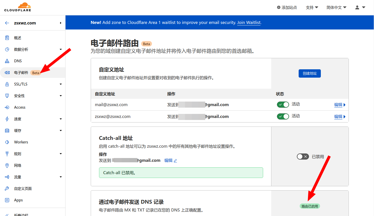Viewport: 374px width, 216px height.
Task: Open the 支持 dropdown menu
Action: click(312, 8)
